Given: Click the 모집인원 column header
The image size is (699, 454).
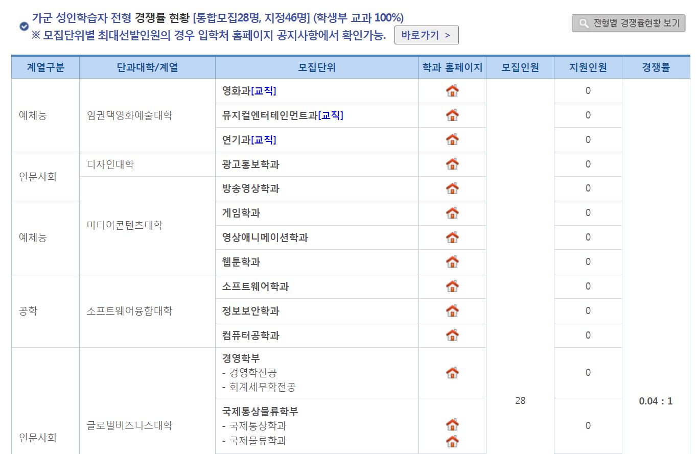Looking at the screenshot, I should (x=520, y=67).
